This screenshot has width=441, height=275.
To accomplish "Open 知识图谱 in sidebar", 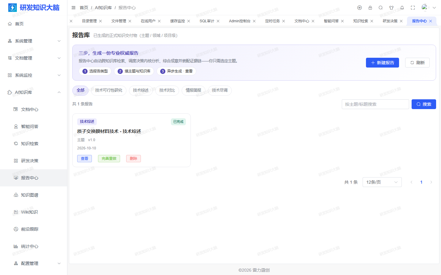I will point(34,195).
